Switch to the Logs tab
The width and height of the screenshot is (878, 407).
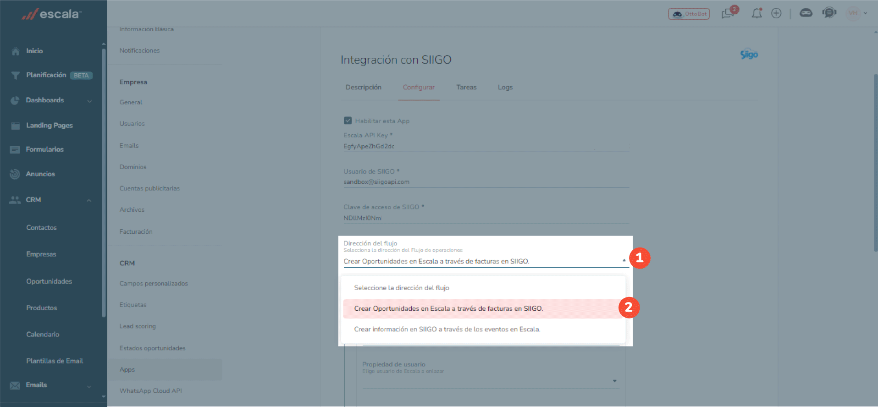(505, 87)
